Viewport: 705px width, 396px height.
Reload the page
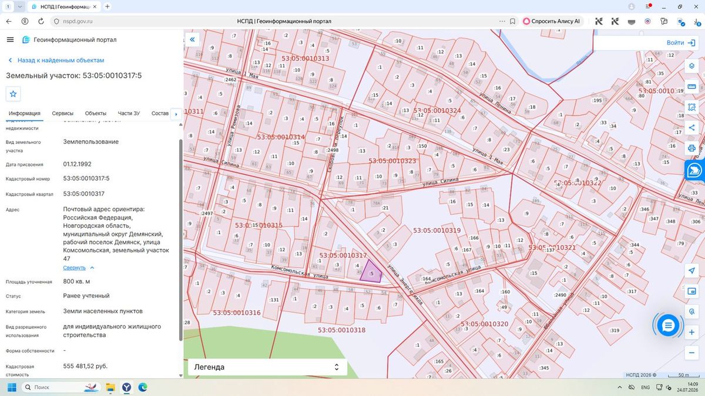point(41,21)
